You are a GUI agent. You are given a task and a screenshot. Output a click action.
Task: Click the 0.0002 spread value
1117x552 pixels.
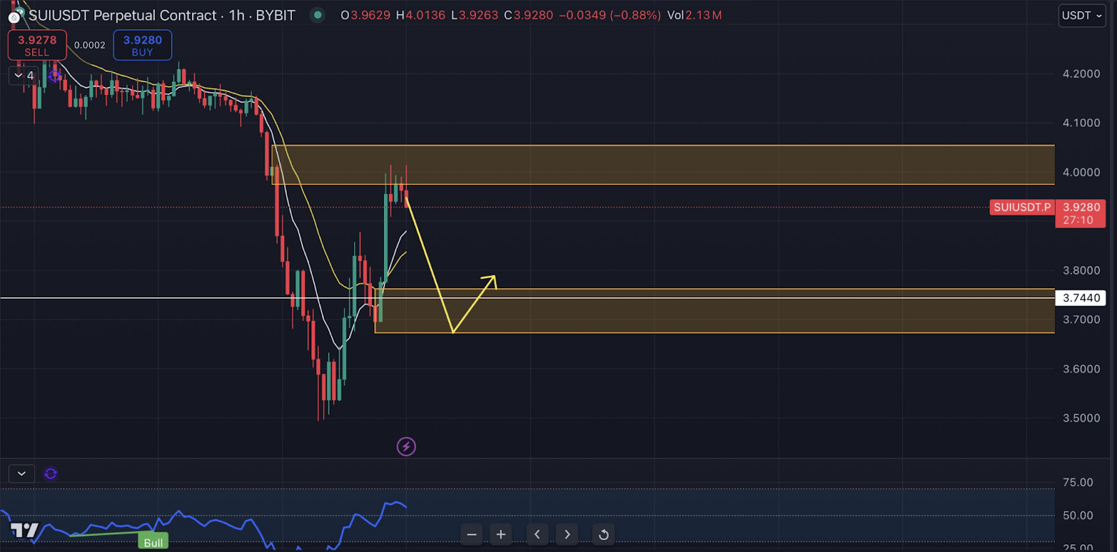[x=90, y=45]
